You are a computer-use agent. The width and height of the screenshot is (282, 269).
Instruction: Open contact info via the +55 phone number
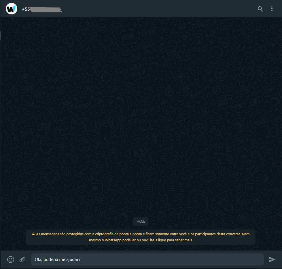click(41, 9)
